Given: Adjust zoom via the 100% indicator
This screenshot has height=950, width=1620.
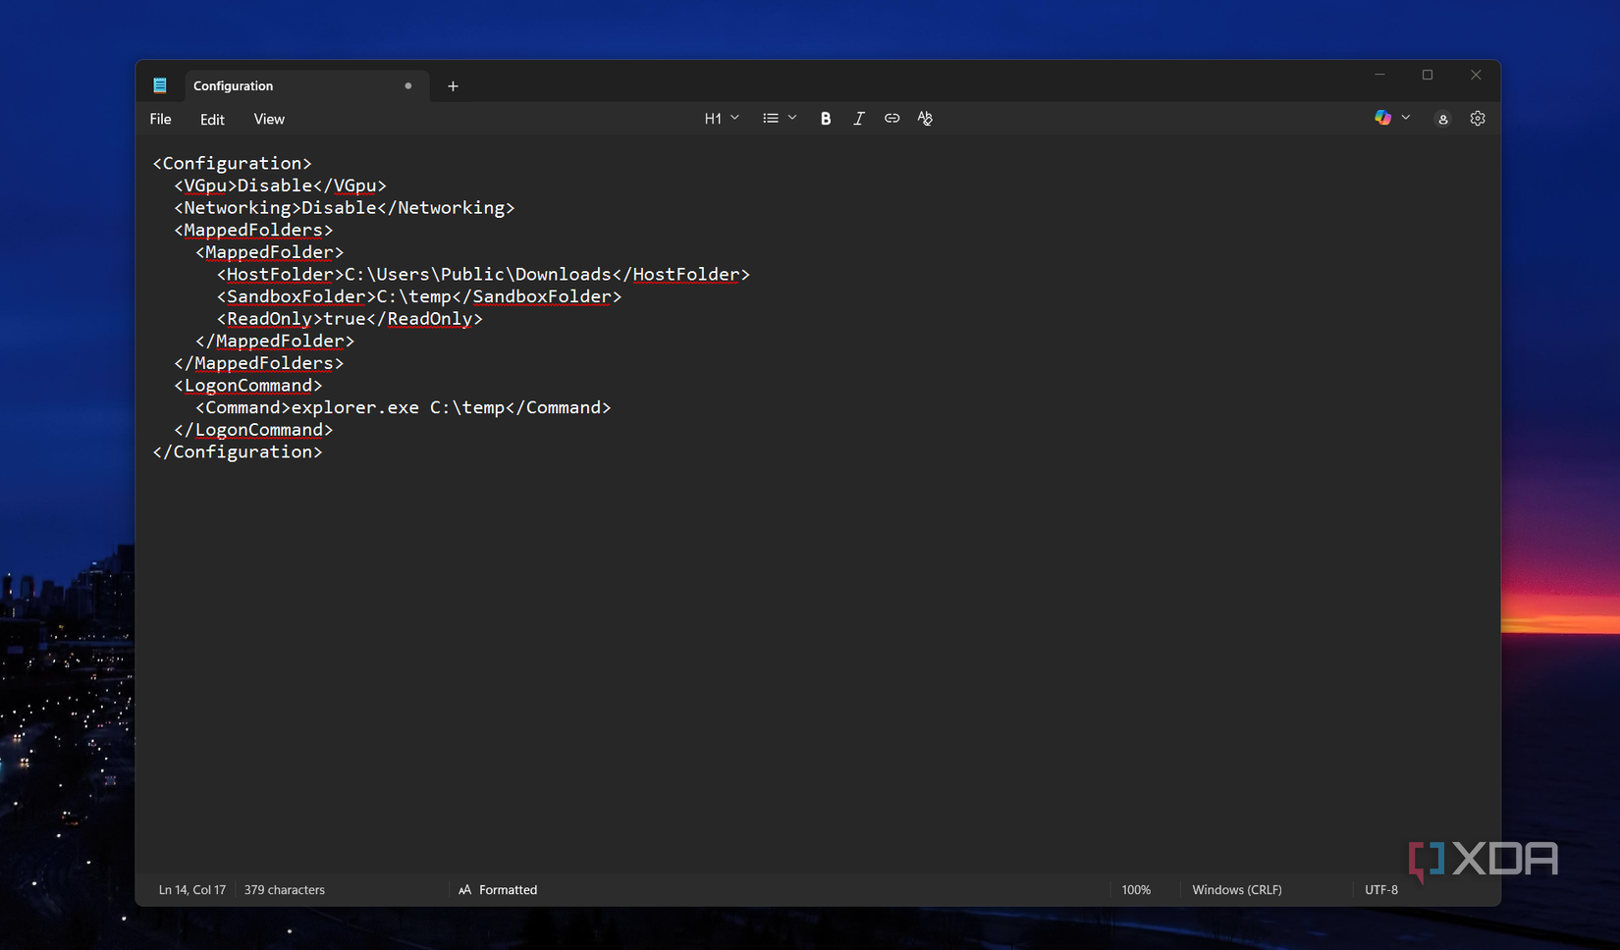Looking at the screenshot, I should tap(1136, 889).
